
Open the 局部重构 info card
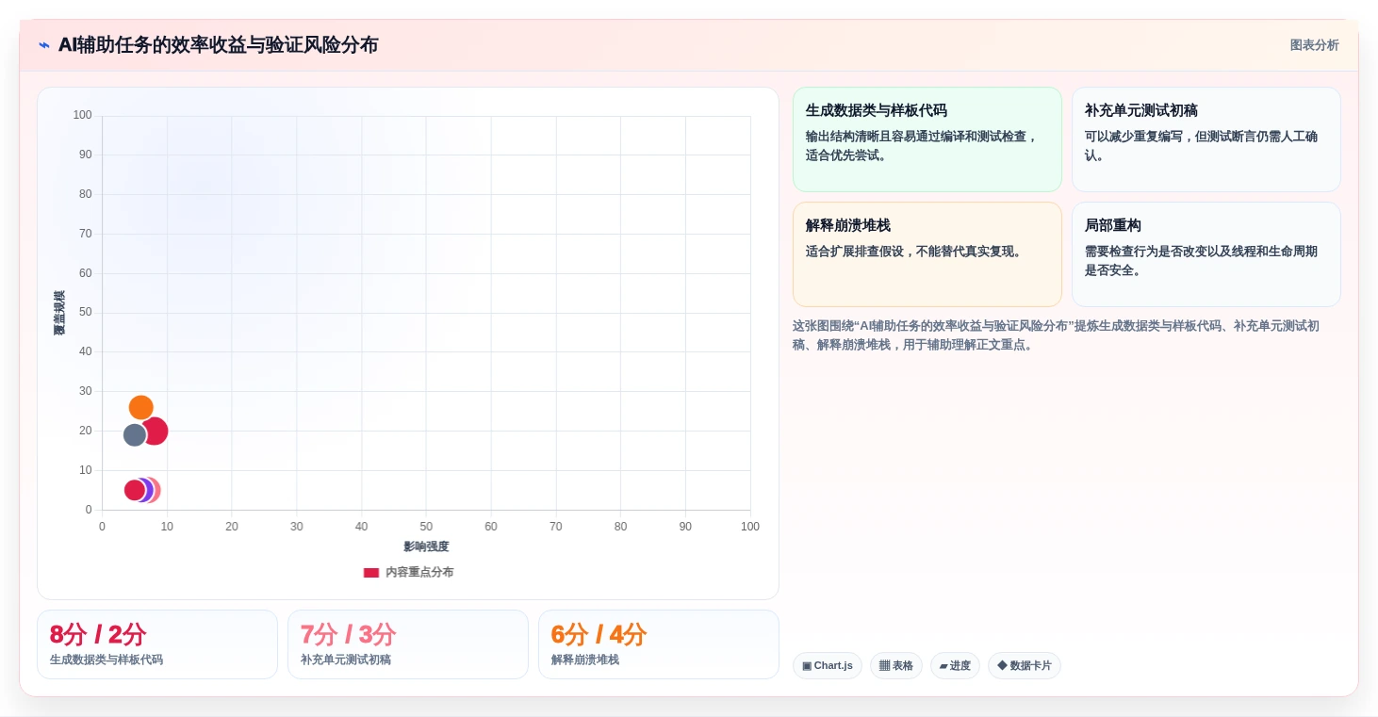coord(1206,254)
